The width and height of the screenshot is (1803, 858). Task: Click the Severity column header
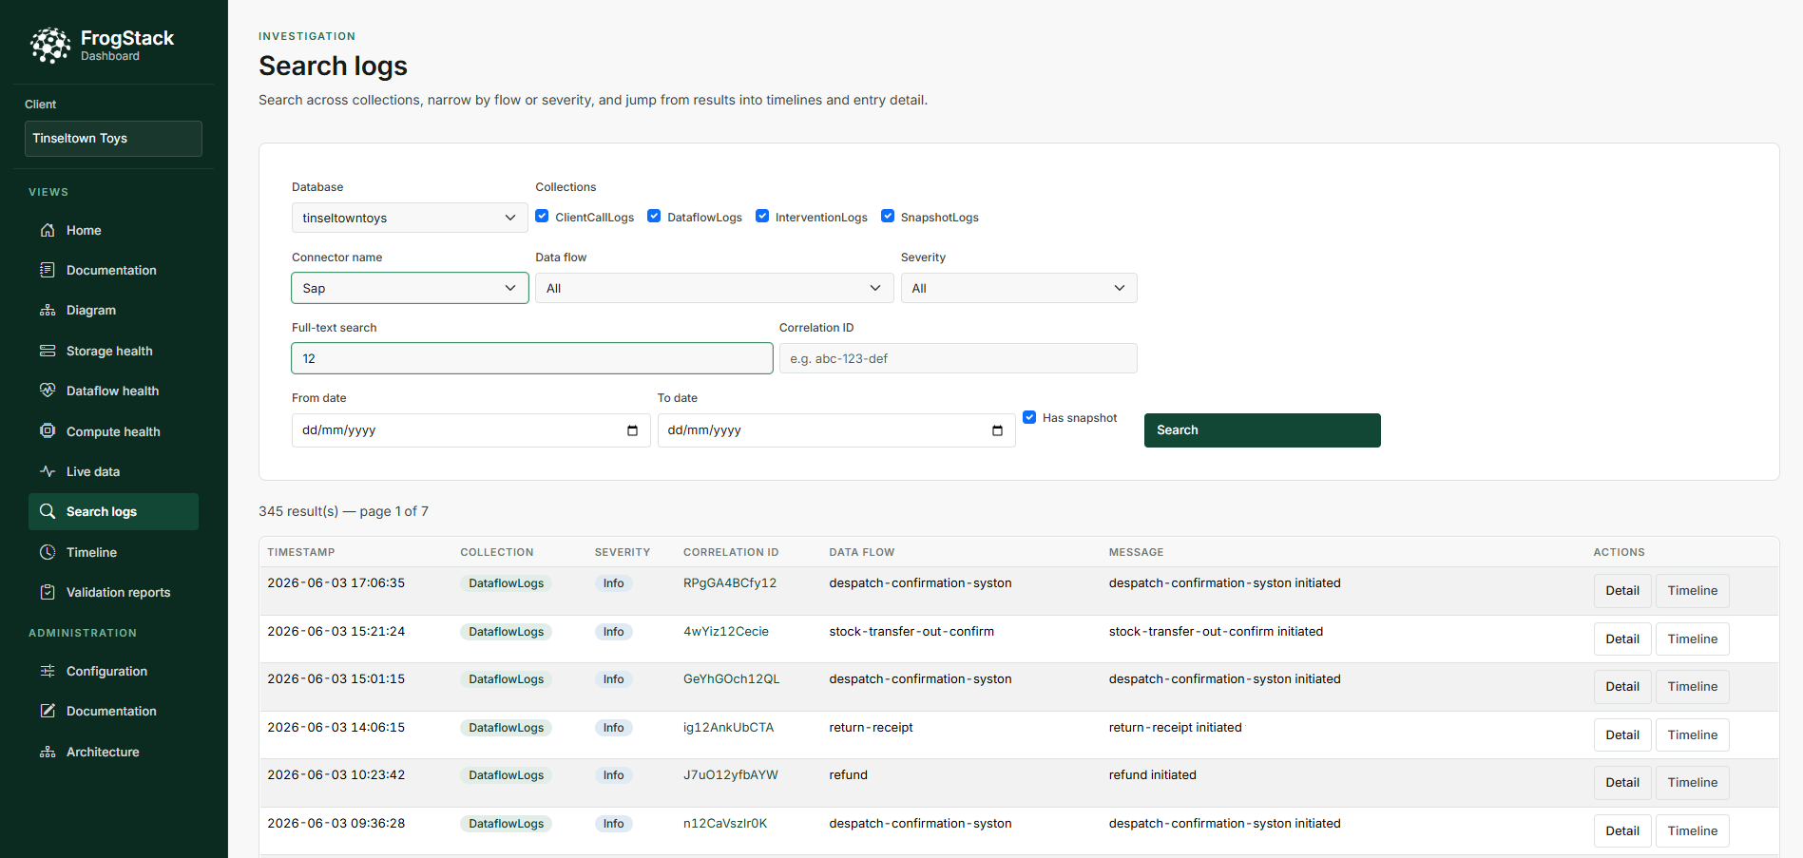pyautogui.click(x=623, y=552)
